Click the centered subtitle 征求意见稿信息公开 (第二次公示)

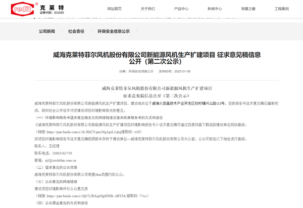click(x=157, y=96)
